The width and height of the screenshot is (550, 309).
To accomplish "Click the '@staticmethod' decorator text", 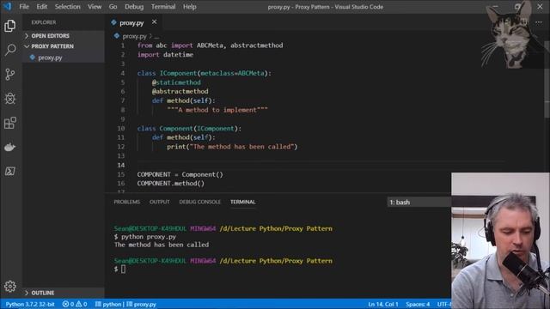I will pos(176,82).
